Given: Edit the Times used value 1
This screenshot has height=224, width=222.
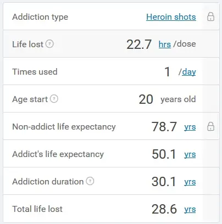Looking at the screenshot, I should [168, 72].
